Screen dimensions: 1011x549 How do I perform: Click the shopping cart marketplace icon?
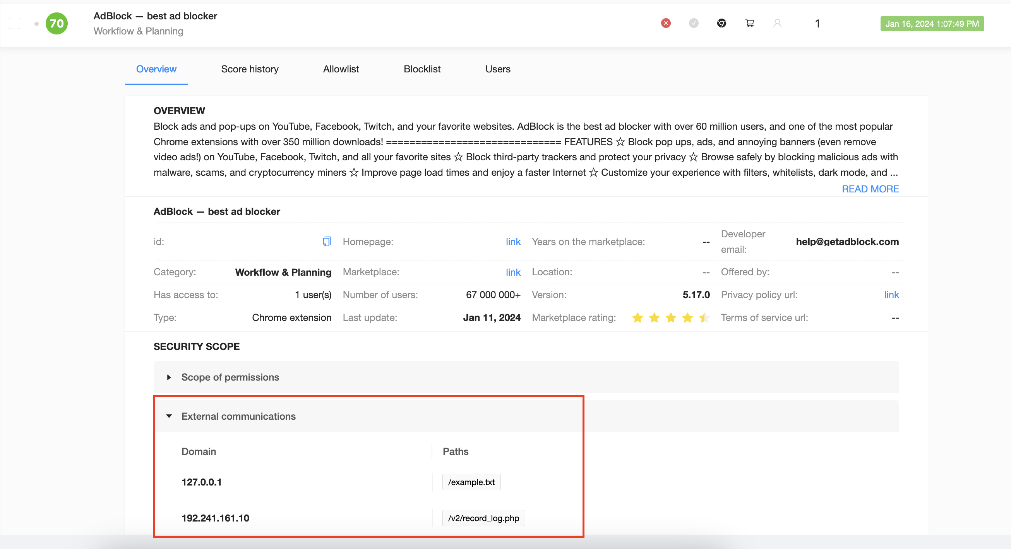click(749, 23)
